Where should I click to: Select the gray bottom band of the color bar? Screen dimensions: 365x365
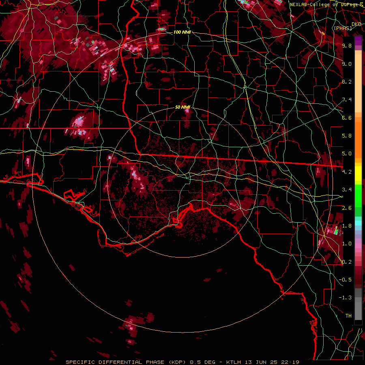(x=358, y=311)
